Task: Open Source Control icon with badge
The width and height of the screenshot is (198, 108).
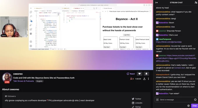Action: pyautogui.click(x=31, y=21)
